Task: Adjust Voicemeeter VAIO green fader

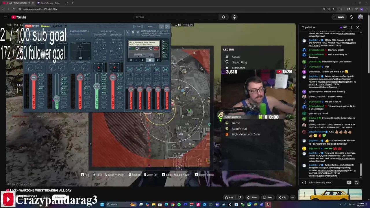Action: [x=97, y=86]
